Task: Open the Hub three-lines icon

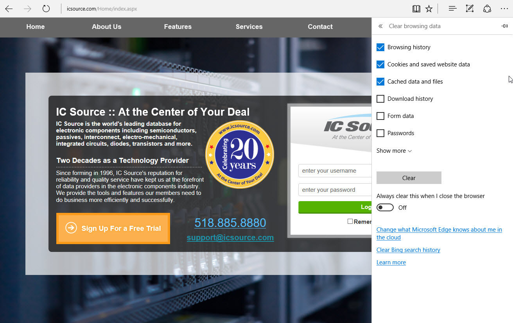Action: 452,9
